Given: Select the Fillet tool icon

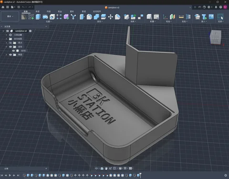Looking at the screenshot, I should click(89, 17).
